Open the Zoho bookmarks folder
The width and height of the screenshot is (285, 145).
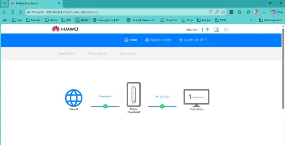[x=187, y=20]
